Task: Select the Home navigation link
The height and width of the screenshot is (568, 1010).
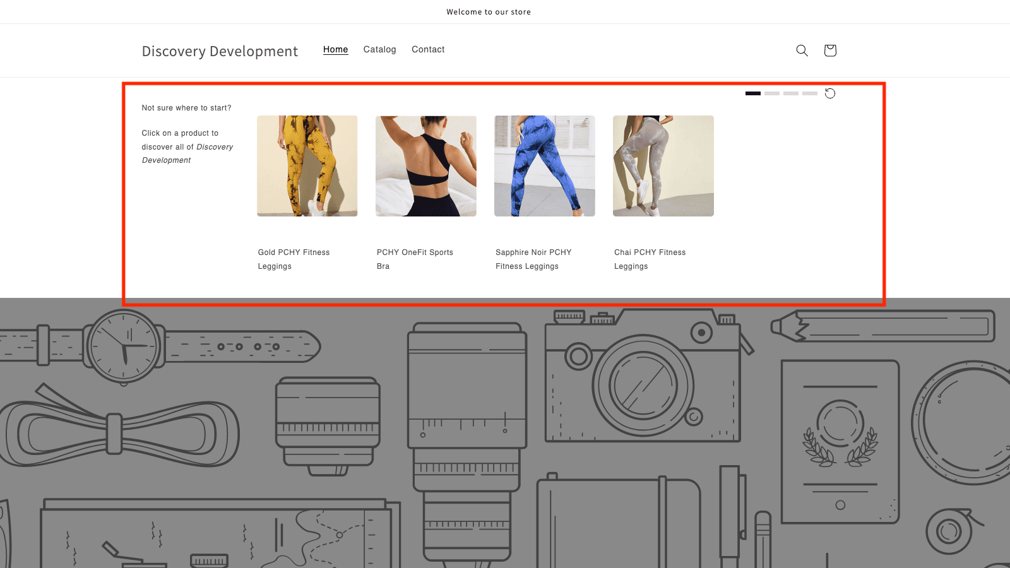Action: tap(335, 49)
